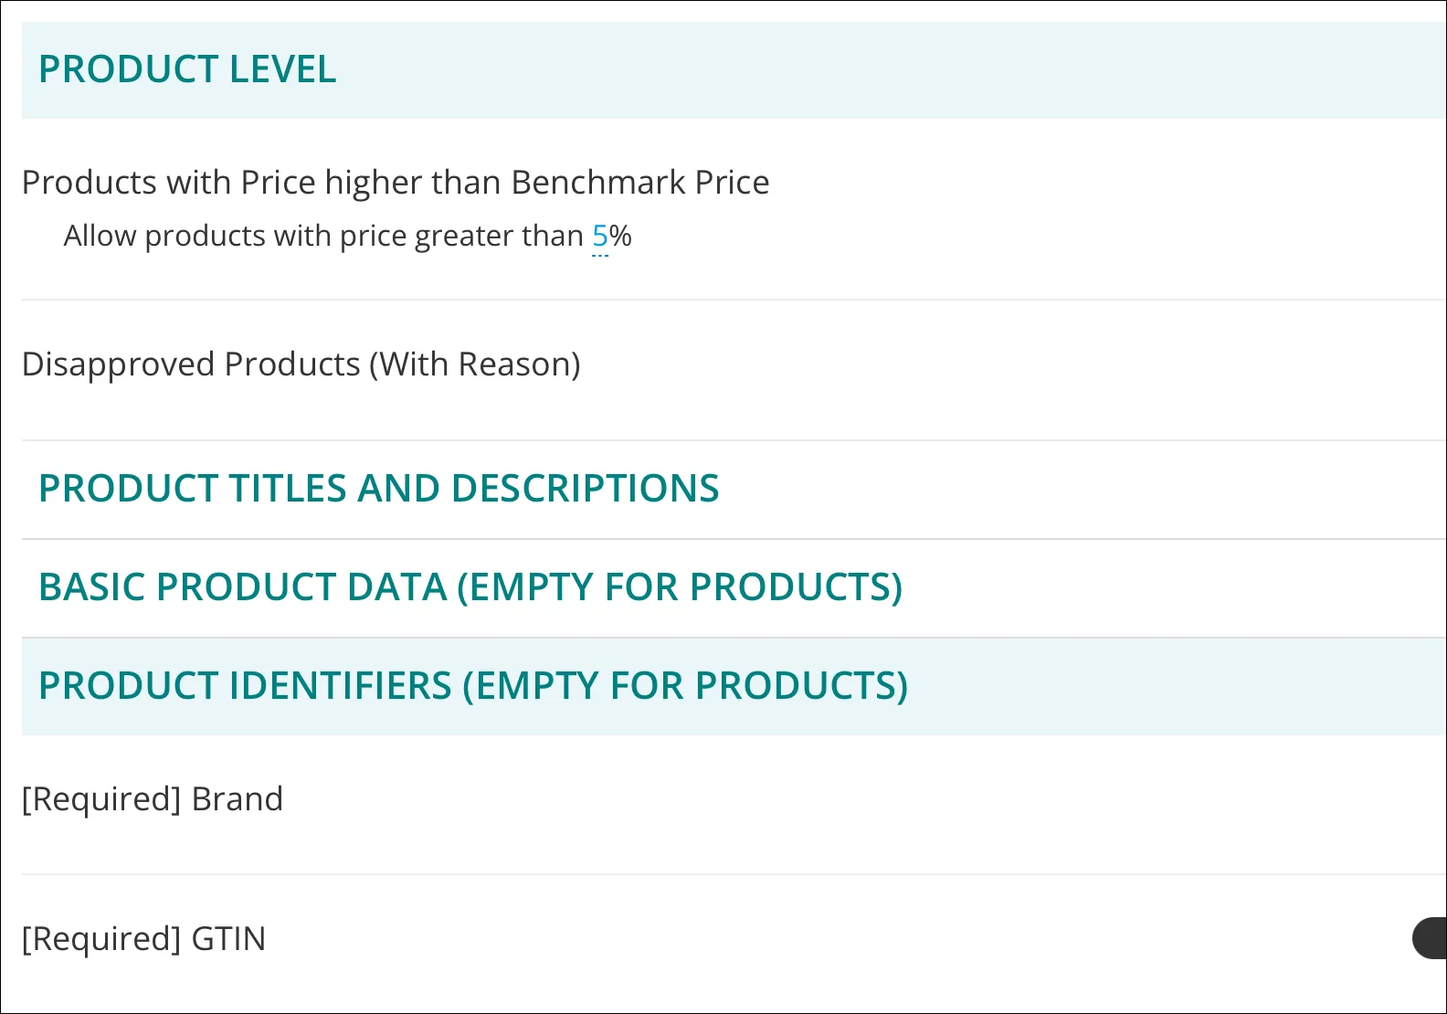Open the Disapproved Products (With Reason) row
Screen dimensions: 1447x1014
(301, 364)
